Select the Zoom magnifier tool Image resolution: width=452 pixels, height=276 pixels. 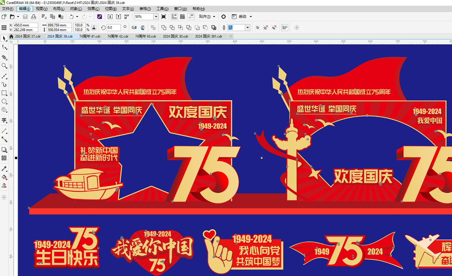coord(4,66)
